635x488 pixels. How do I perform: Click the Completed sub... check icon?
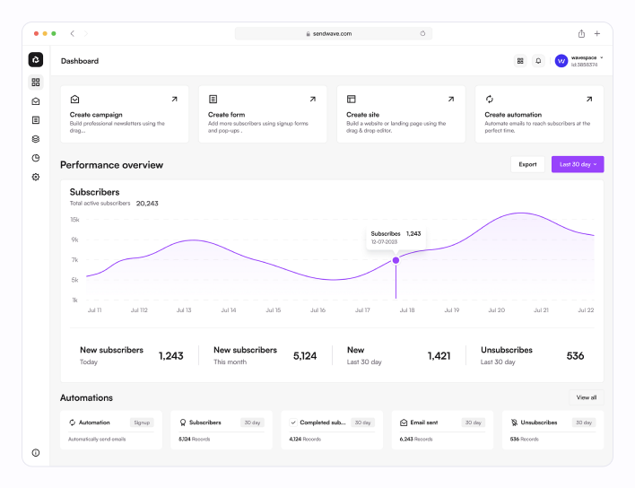293,423
